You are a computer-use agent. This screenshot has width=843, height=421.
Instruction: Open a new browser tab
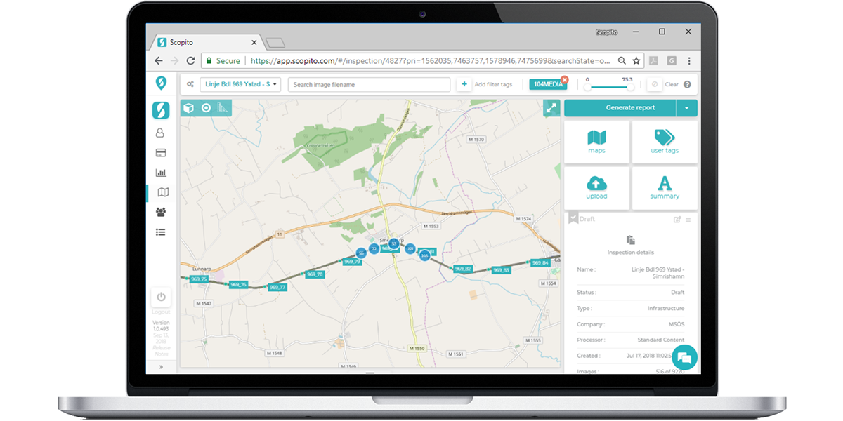[275, 42]
